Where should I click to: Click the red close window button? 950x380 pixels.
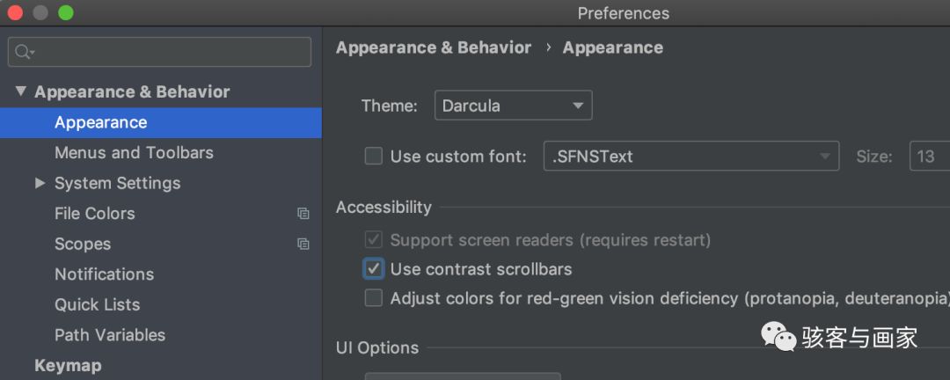15,13
